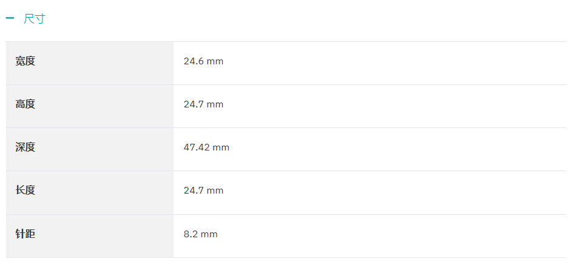The width and height of the screenshot is (574, 267).
Task: Click the gray area right of 宽度 label
Action: (x=104, y=63)
